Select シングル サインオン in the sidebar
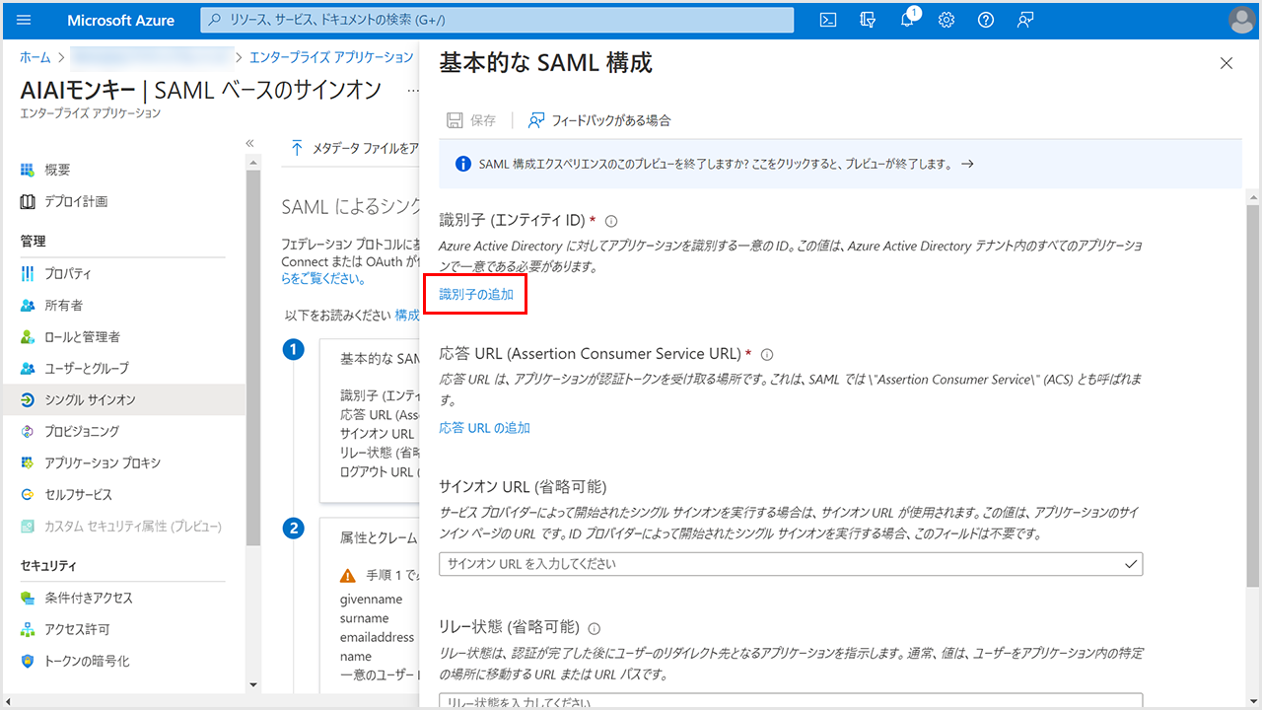This screenshot has height=710, width=1262. point(90,399)
